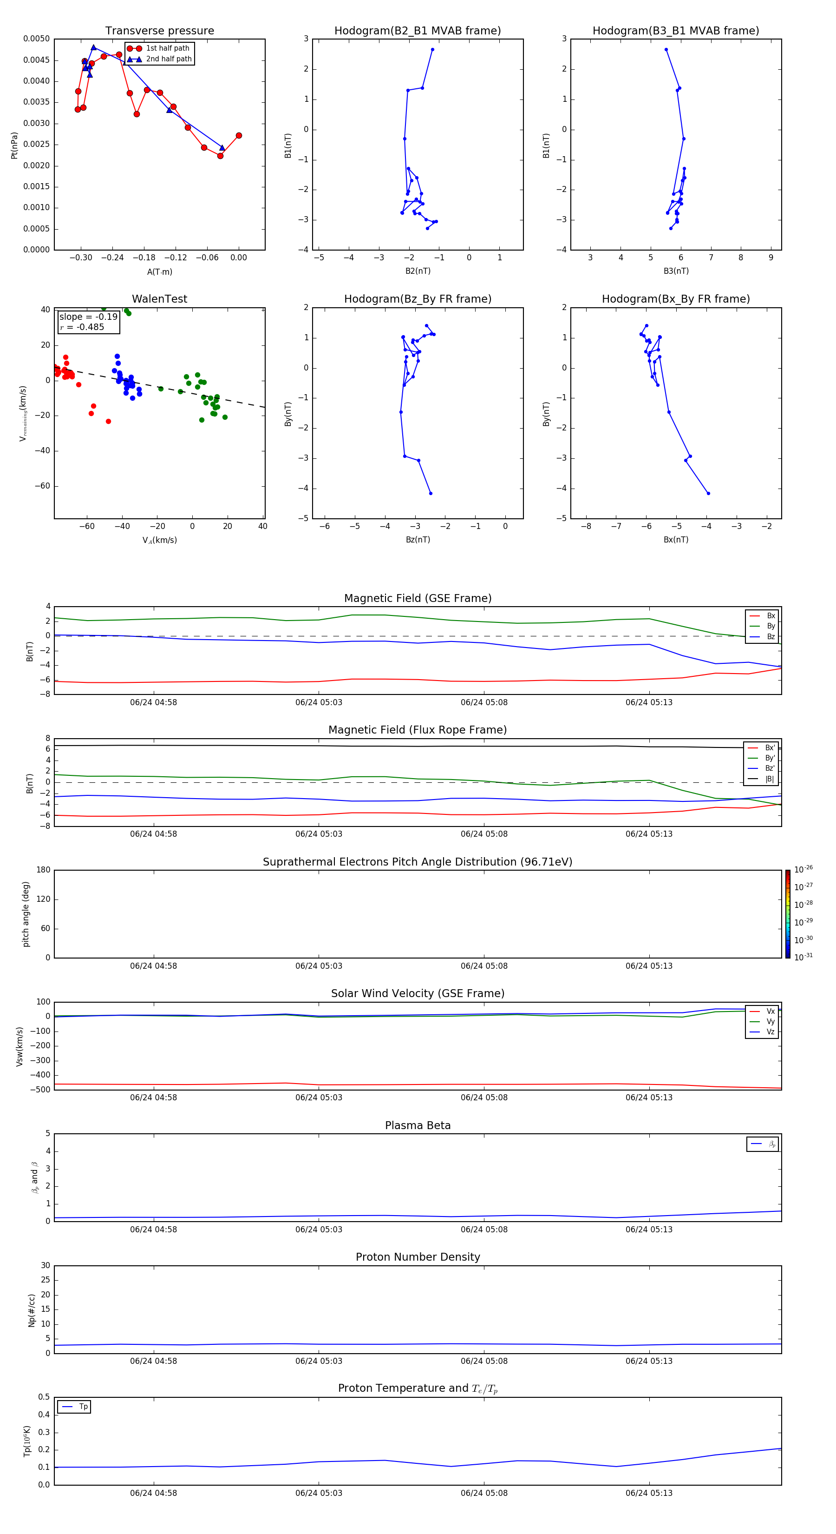This screenshot has height=1534, width=836.
Task: Select the Vx legend entry in solar wind plot
Action: coord(763,1011)
